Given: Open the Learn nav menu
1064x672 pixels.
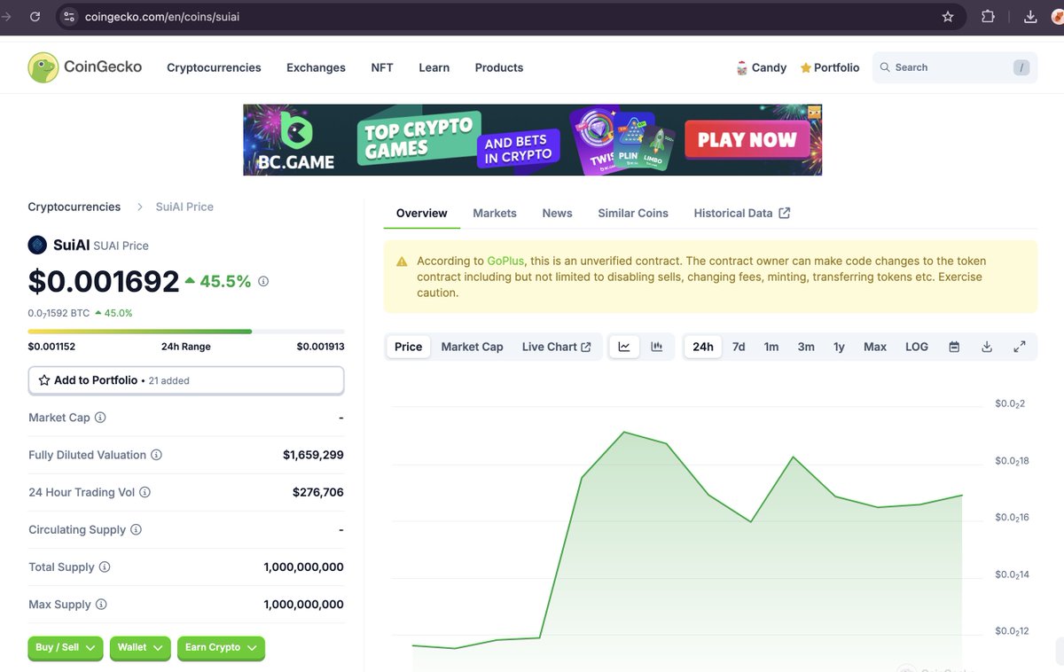Looking at the screenshot, I should 434,67.
